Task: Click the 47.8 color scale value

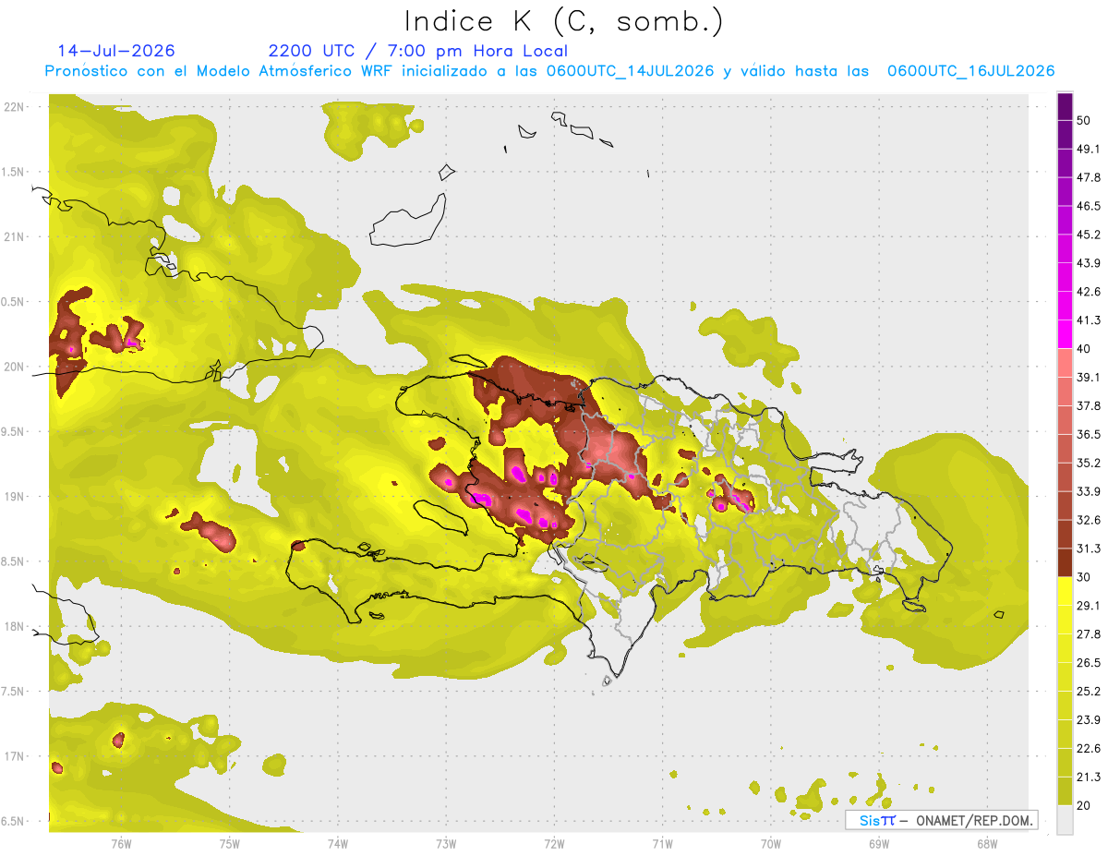Action: [x=1089, y=177]
